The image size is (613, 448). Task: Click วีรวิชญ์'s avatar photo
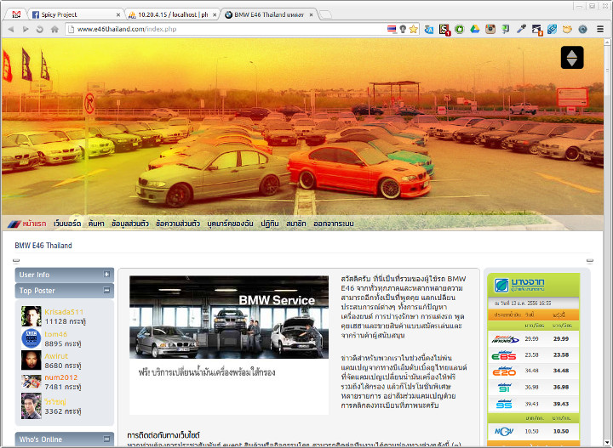point(32,405)
